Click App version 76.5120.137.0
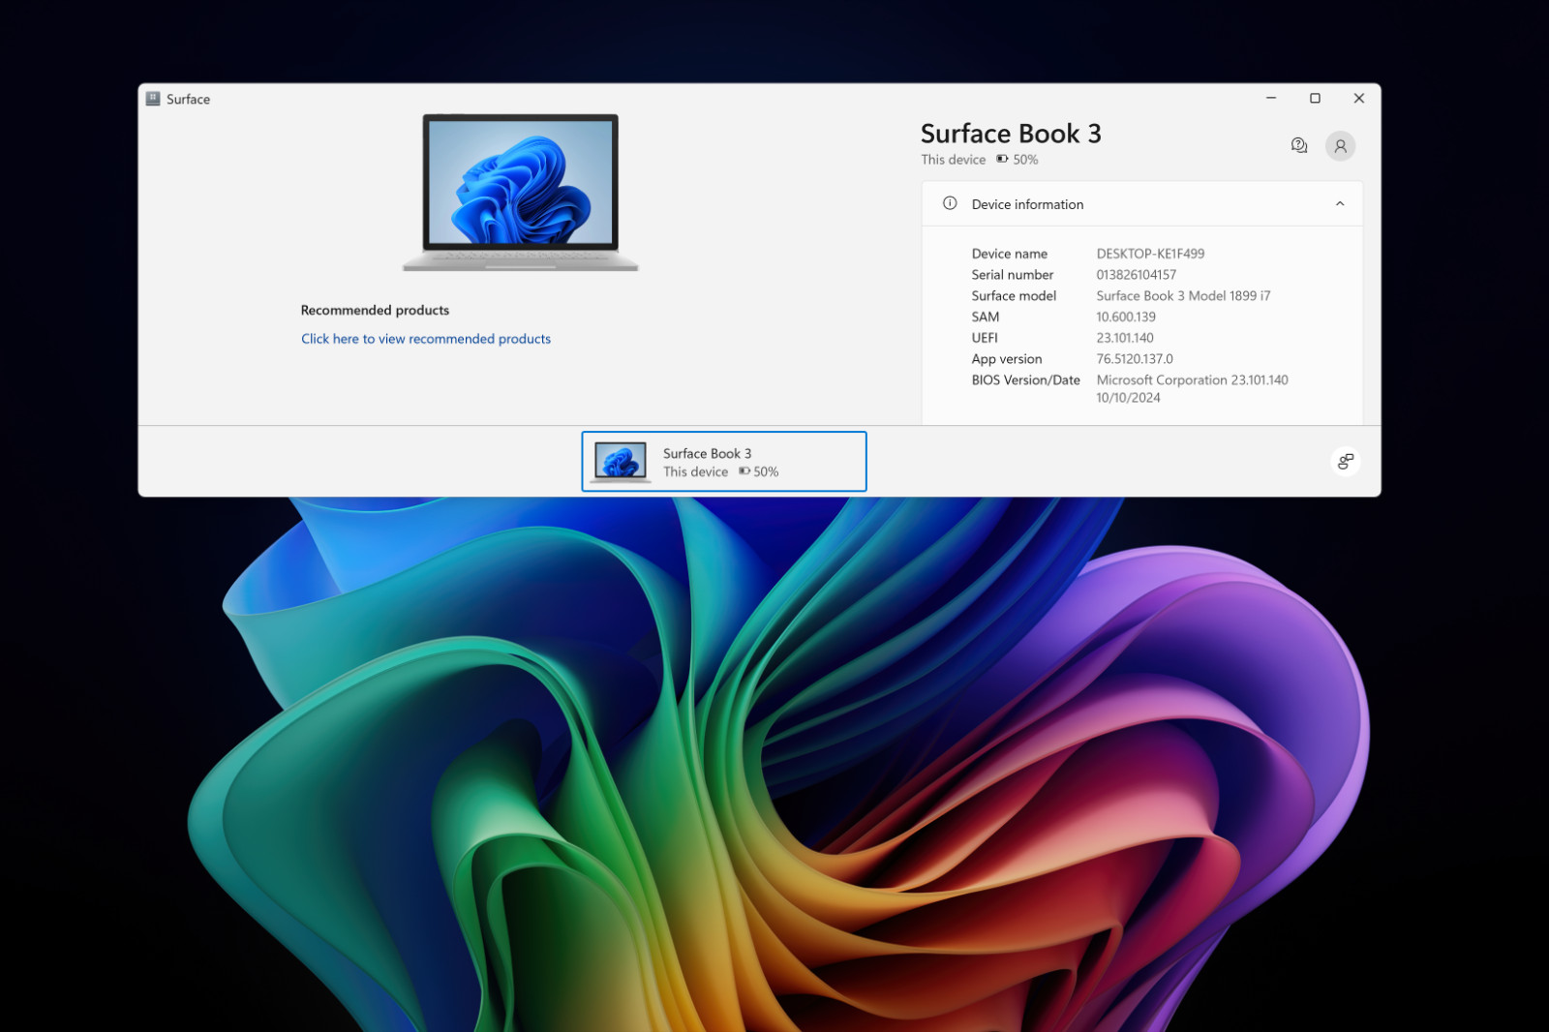The image size is (1549, 1032). pos(1135,359)
